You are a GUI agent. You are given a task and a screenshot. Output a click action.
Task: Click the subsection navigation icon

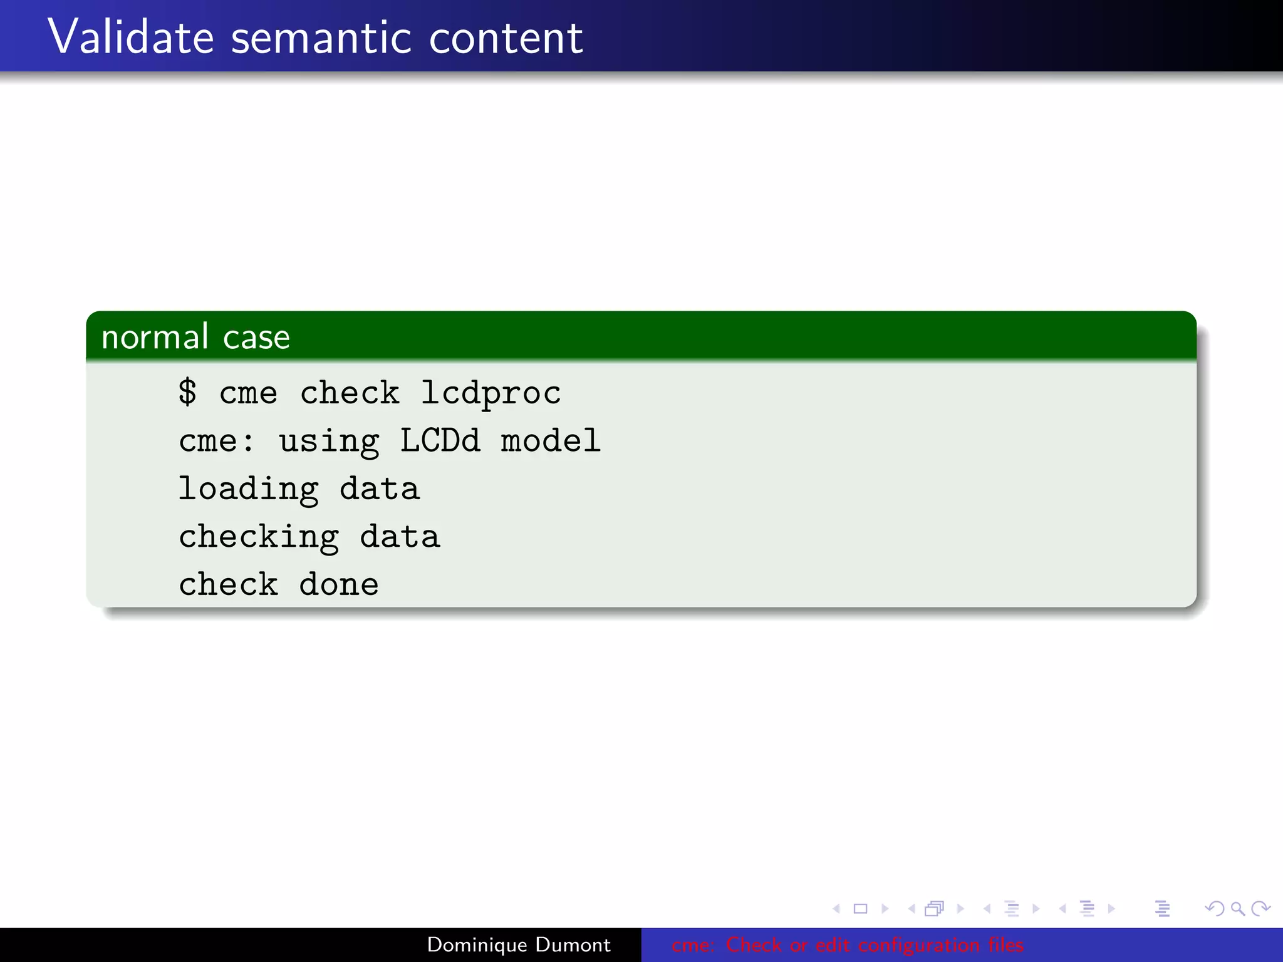point(1011,908)
